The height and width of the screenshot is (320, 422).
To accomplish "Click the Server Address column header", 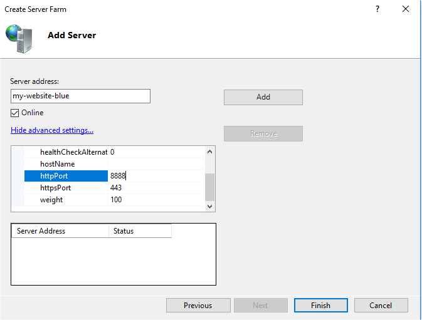I will 60,231.
